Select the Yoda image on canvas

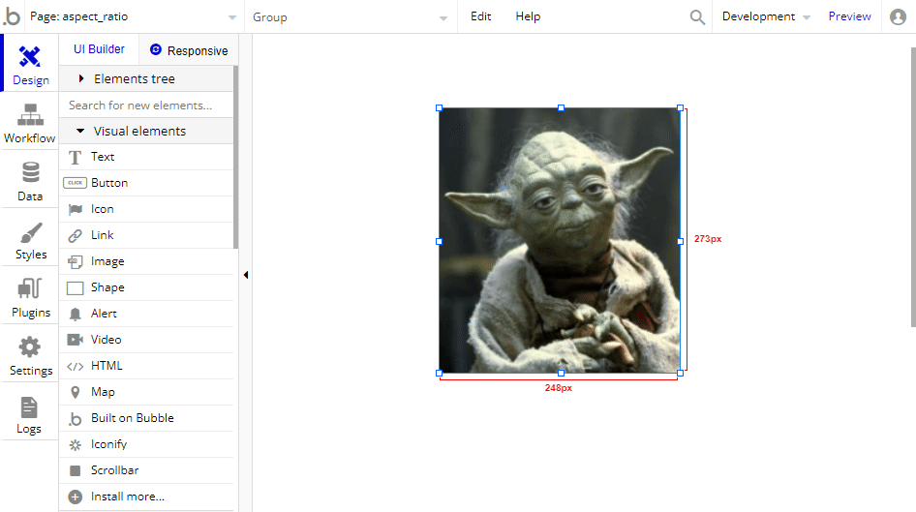(x=560, y=241)
